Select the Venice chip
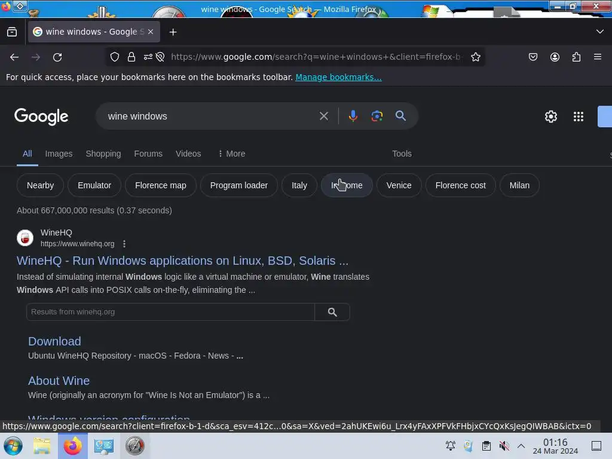The image size is (612, 459). coord(399,185)
